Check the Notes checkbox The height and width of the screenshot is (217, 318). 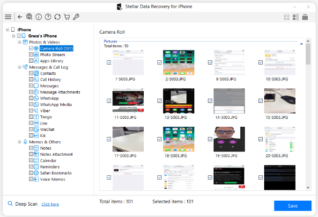click(31, 148)
